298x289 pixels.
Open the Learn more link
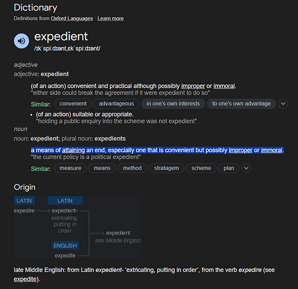click(x=111, y=18)
